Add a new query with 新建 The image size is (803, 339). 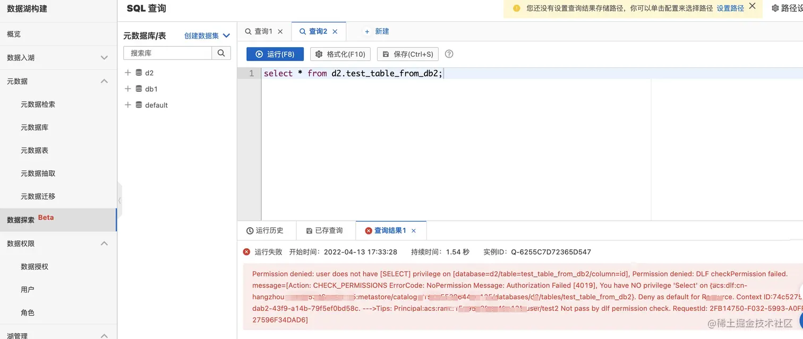click(x=377, y=31)
